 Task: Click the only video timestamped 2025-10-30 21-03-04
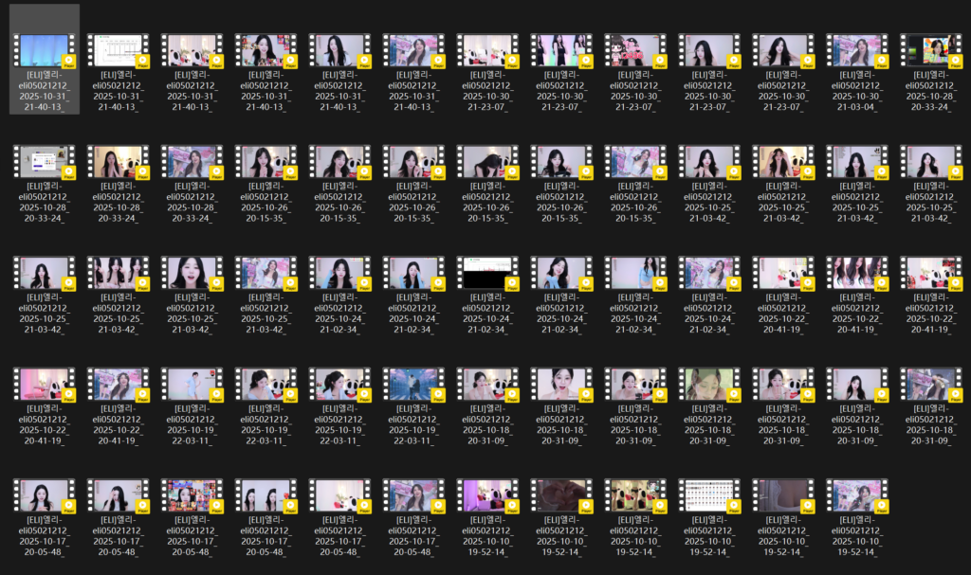[856, 51]
